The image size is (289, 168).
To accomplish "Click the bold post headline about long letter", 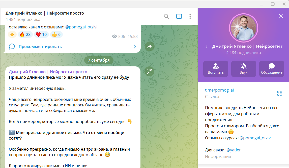I will tap(69, 77).
